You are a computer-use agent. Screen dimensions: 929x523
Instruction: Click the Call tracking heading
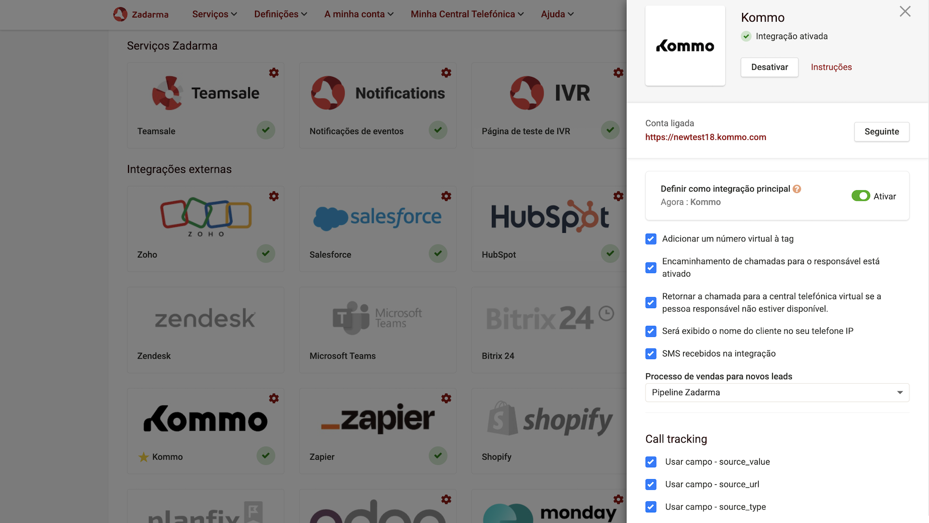(676, 439)
